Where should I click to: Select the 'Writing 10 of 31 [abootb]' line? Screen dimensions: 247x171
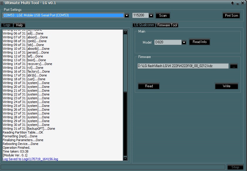click(26, 49)
